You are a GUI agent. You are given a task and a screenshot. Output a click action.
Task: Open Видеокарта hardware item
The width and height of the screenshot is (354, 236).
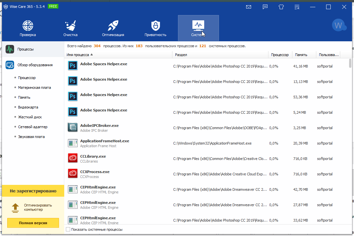pos(28,107)
